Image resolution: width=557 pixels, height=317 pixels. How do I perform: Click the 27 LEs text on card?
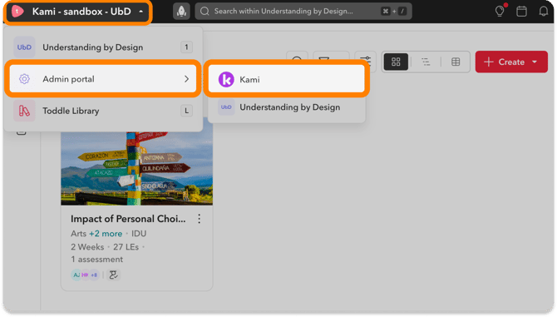pos(126,247)
